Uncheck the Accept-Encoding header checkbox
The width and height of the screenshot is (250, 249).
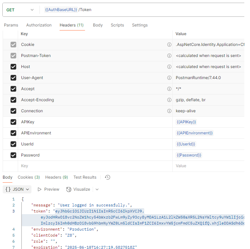tap(13, 100)
